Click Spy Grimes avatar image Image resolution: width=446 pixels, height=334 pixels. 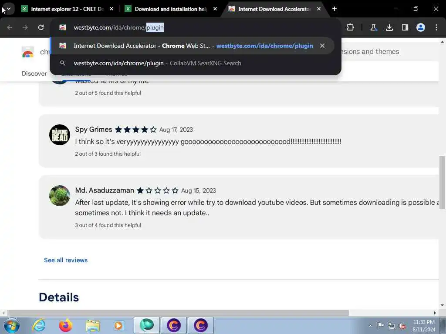(60, 135)
